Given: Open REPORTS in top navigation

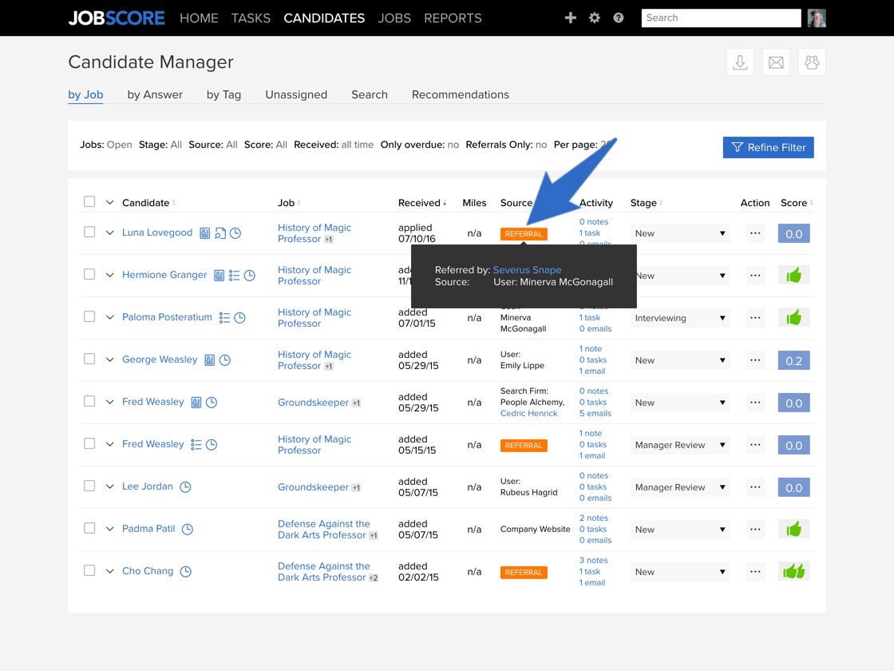Looking at the screenshot, I should [453, 18].
